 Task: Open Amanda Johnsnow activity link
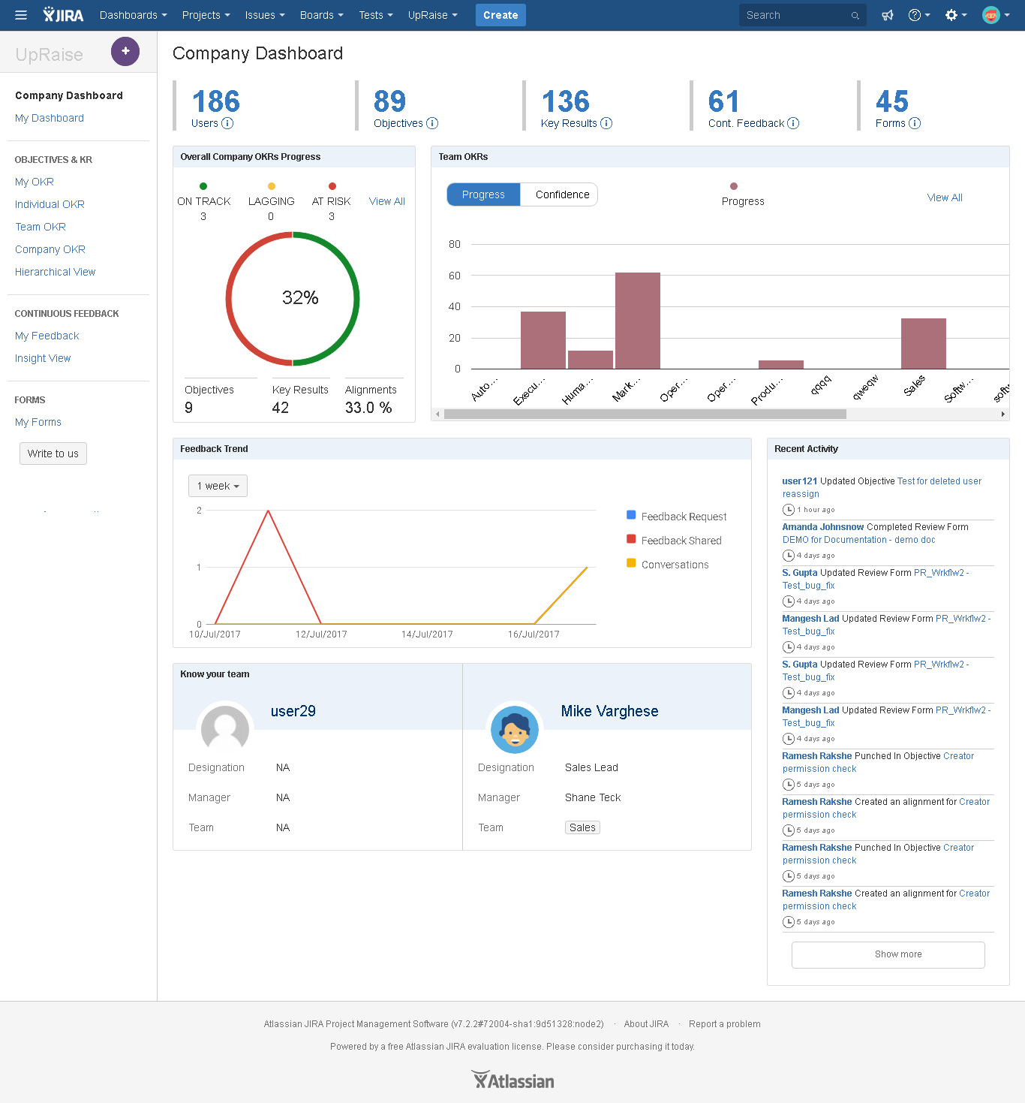823,527
